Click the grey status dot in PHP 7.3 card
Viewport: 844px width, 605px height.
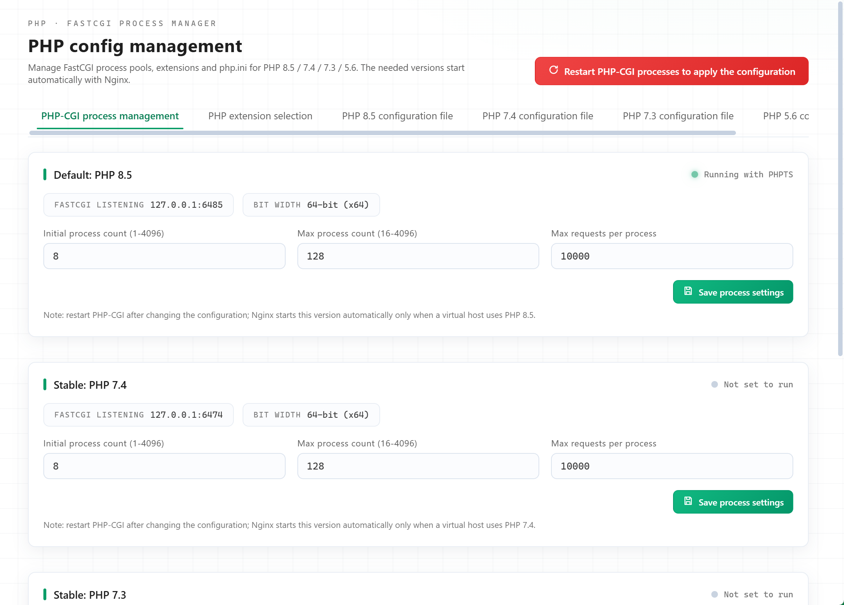[x=714, y=595]
